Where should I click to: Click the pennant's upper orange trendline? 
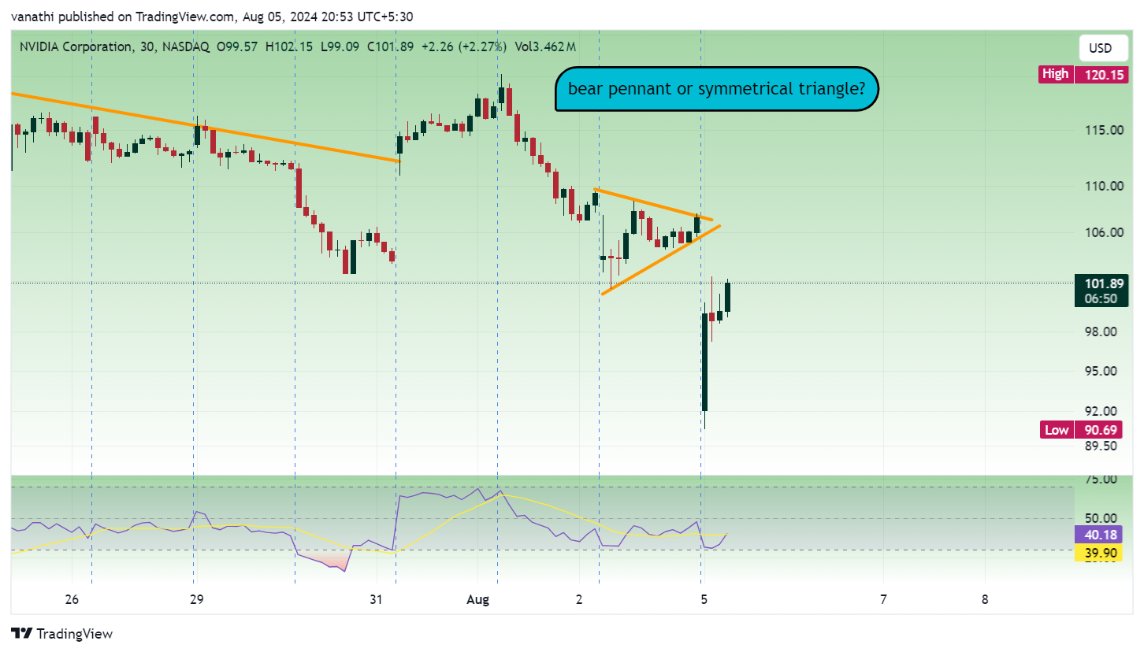pos(654,204)
